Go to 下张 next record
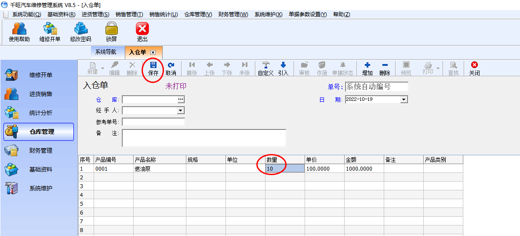Image resolution: width=520 pixels, height=236 pixels. pyautogui.click(x=227, y=69)
